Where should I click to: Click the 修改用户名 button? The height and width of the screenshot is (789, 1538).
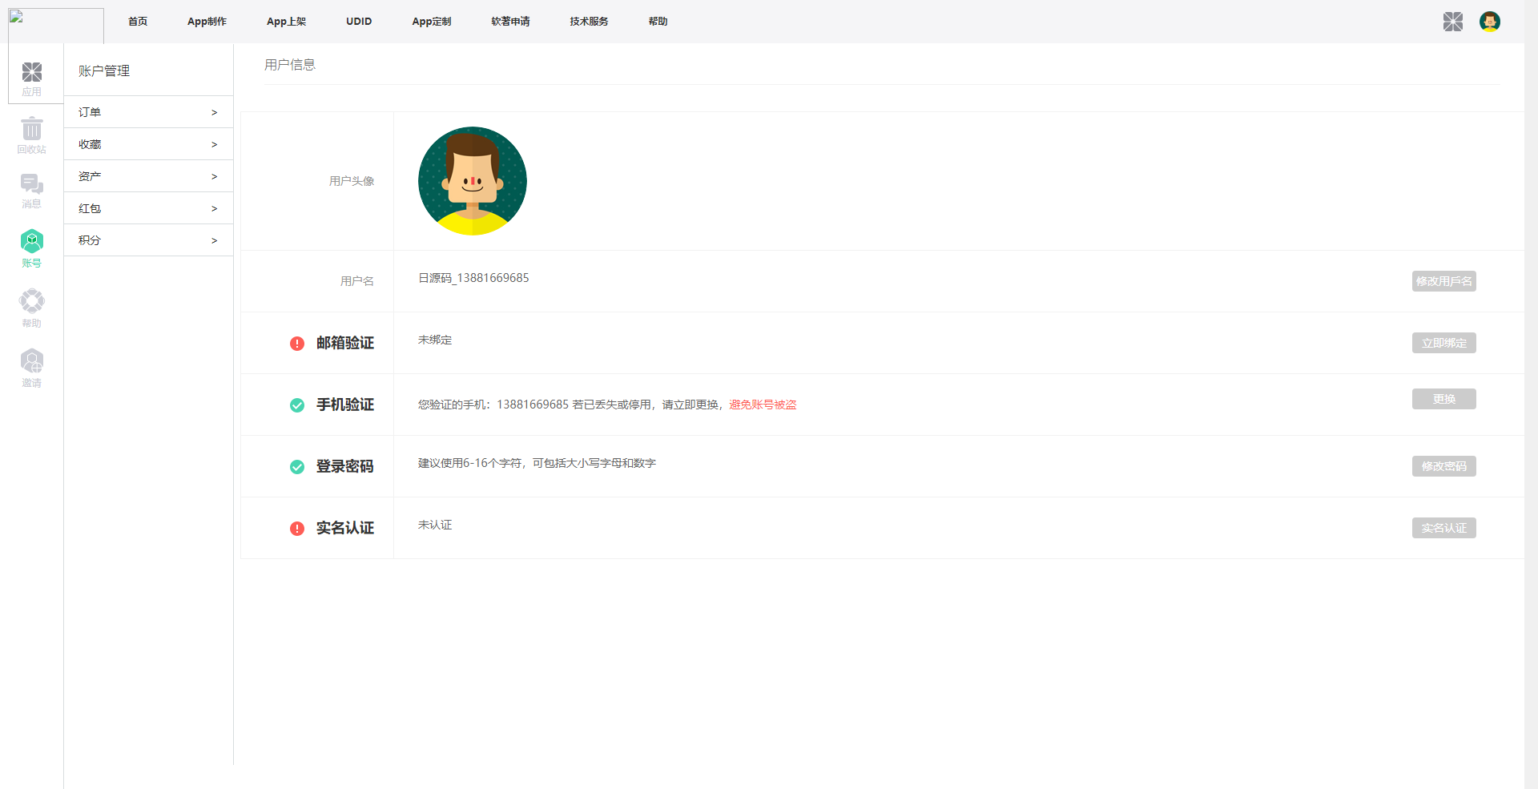click(x=1443, y=281)
